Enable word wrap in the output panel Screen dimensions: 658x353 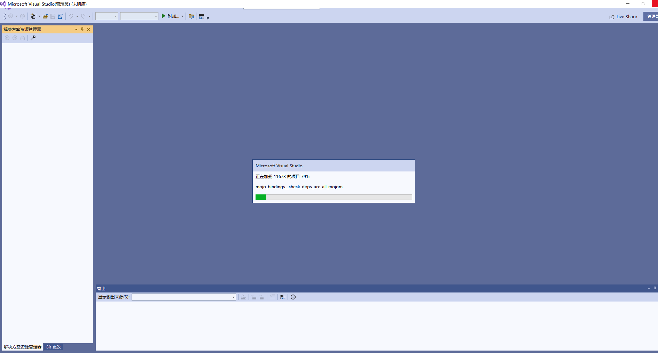(x=282, y=297)
